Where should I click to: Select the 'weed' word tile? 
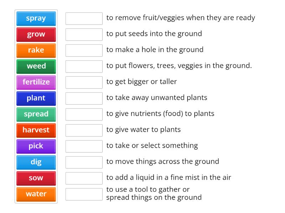(36, 66)
